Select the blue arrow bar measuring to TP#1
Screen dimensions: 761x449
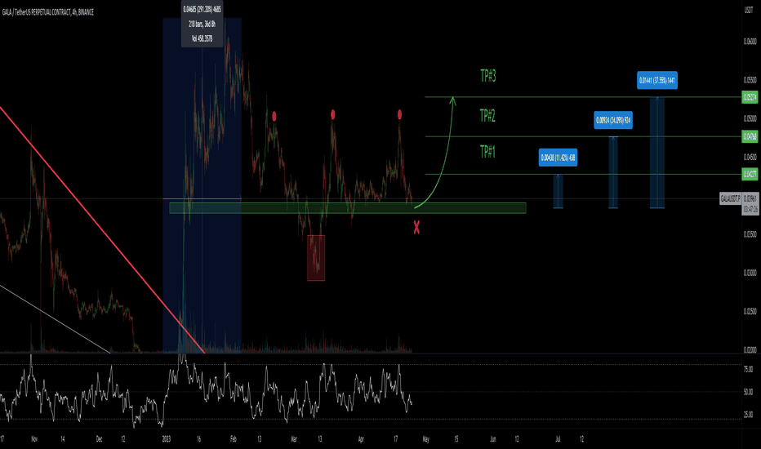pyautogui.click(x=559, y=191)
